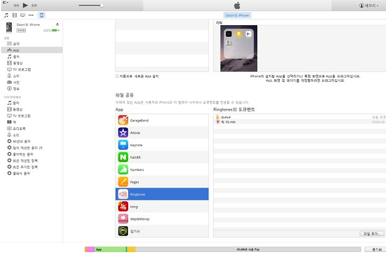The image size is (386, 254).
Task: Open the 클래식 음악 playlist
Action: point(32,173)
